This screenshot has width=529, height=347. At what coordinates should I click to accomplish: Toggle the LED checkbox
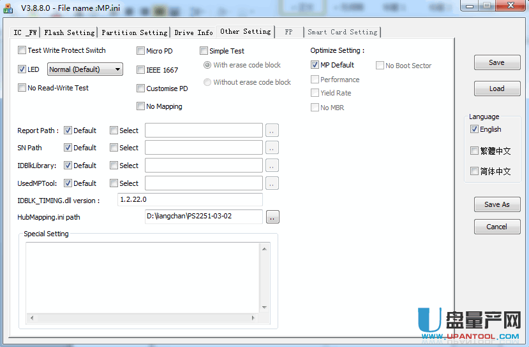[x=22, y=69]
